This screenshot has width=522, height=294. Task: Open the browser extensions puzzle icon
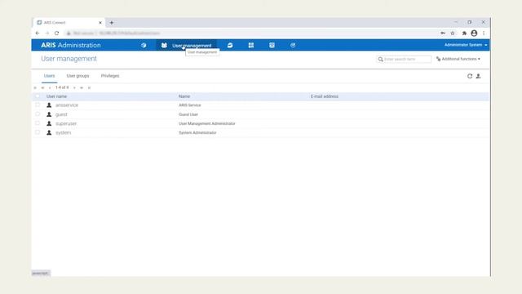click(464, 33)
